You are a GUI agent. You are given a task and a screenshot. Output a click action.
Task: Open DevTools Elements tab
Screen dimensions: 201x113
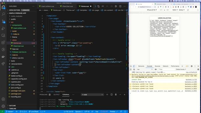(141, 66)
